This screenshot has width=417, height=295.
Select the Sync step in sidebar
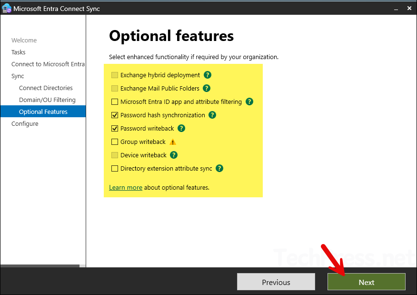(18, 76)
